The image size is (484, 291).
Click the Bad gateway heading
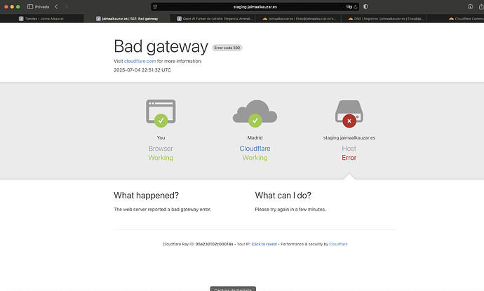[161, 46]
